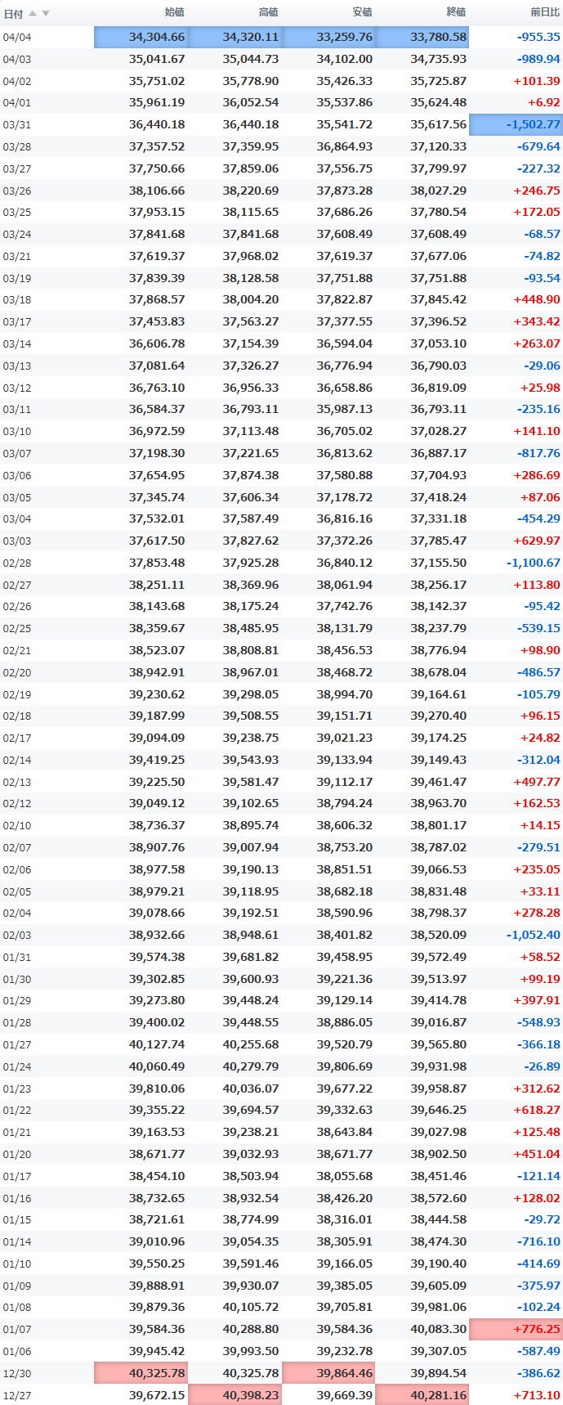Viewport: 563px width, 1405px height.
Task: Select the 02/07 date cell
Action: (17, 848)
